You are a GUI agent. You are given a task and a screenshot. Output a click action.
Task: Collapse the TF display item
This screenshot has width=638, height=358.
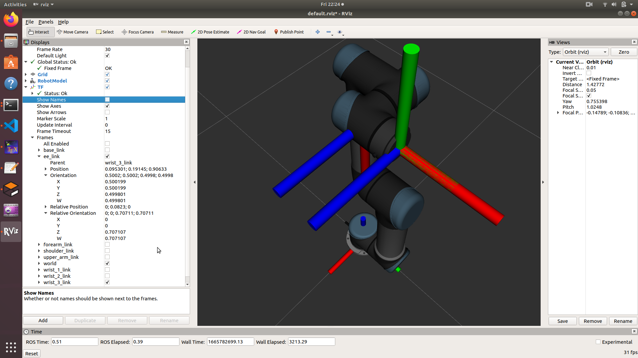point(26,87)
